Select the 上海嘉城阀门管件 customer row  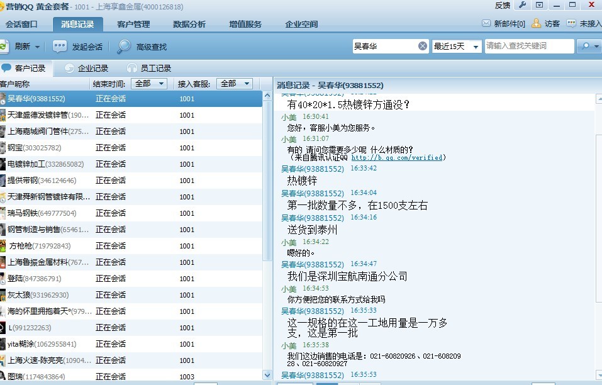pyautogui.click(x=131, y=131)
